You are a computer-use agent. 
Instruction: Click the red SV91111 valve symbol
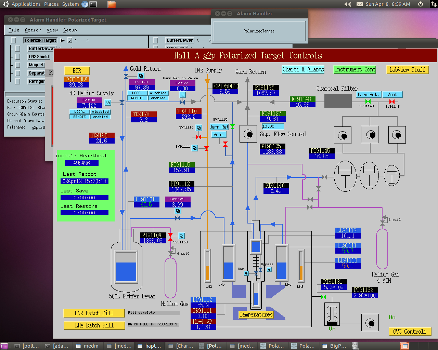[x=206, y=148]
